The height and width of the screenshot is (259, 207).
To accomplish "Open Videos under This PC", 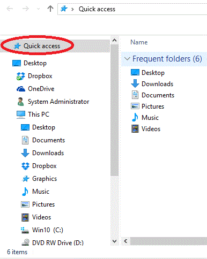I will click(41, 217).
